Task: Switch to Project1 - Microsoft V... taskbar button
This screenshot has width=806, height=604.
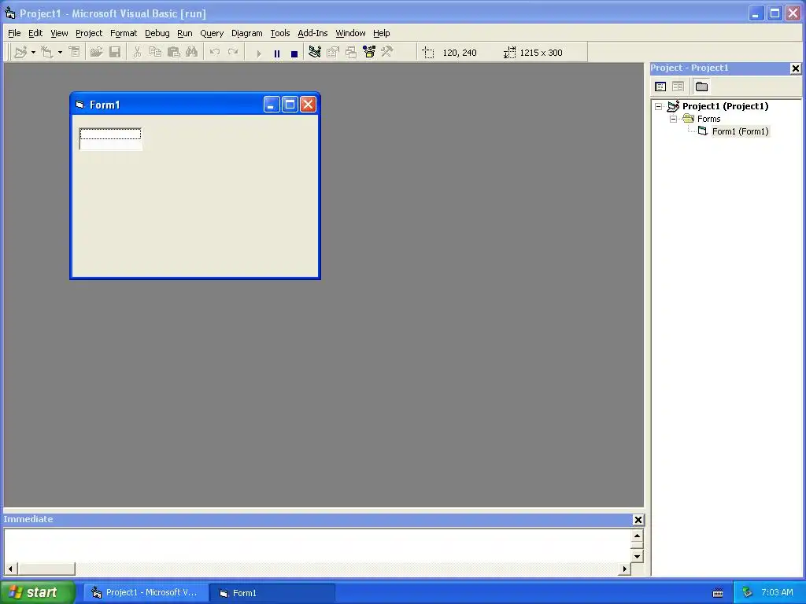Action: [146, 593]
